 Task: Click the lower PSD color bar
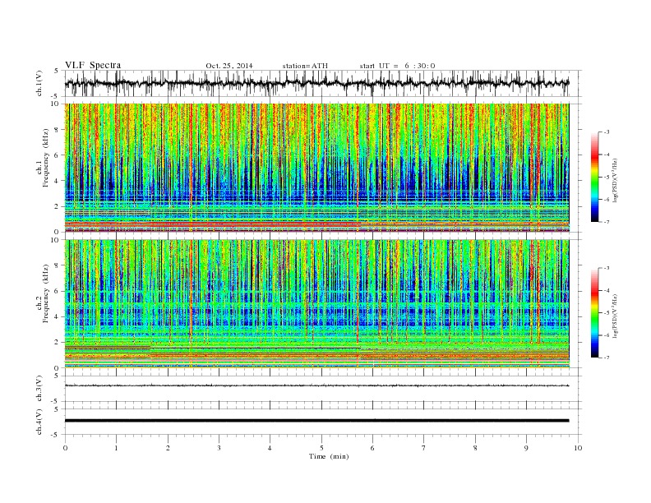(594, 312)
